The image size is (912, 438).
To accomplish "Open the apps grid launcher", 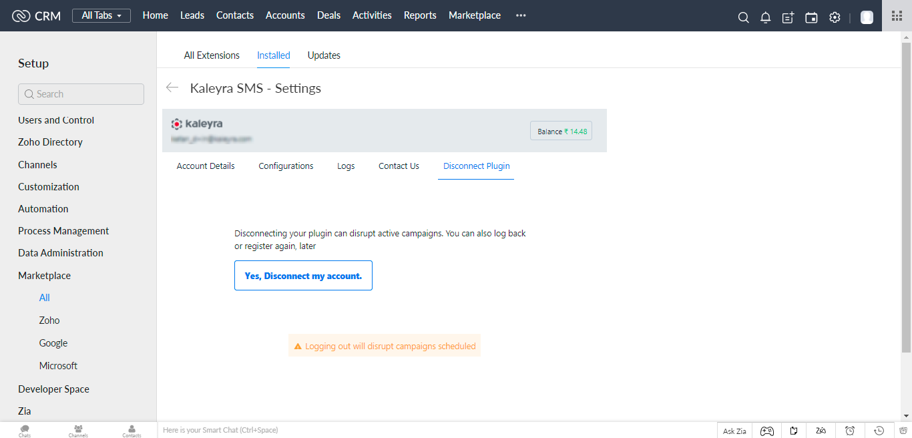I will (x=897, y=15).
